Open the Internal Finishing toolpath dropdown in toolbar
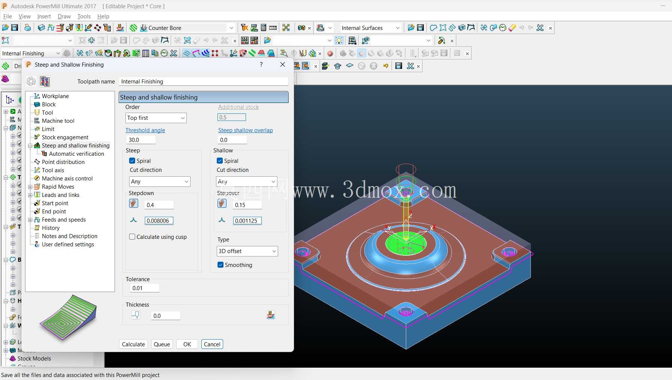Screen dimensions: 672x380 [x=58, y=53]
